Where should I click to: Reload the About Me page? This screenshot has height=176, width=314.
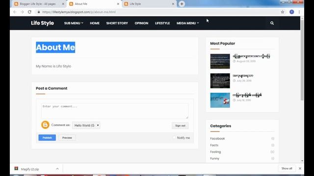29,12
